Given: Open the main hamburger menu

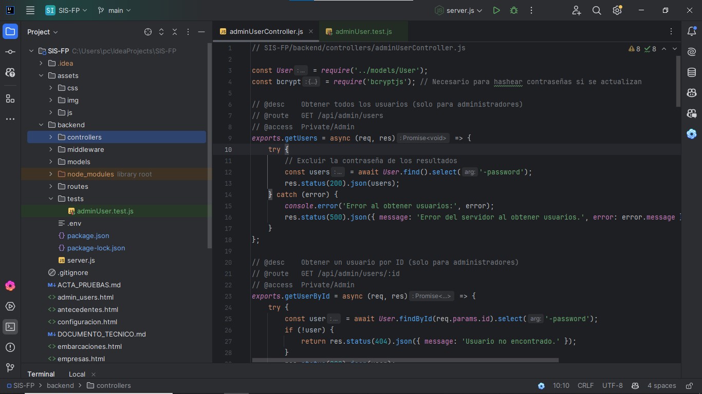Looking at the screenshot, I should coord(30,10).
